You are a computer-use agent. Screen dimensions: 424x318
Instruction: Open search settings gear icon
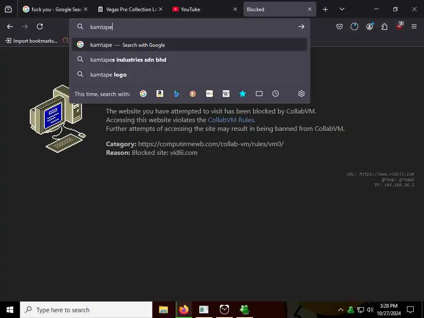[301, 94]
